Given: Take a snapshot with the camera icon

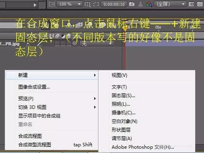Looking at the screenshot, I should pos(132,4).
